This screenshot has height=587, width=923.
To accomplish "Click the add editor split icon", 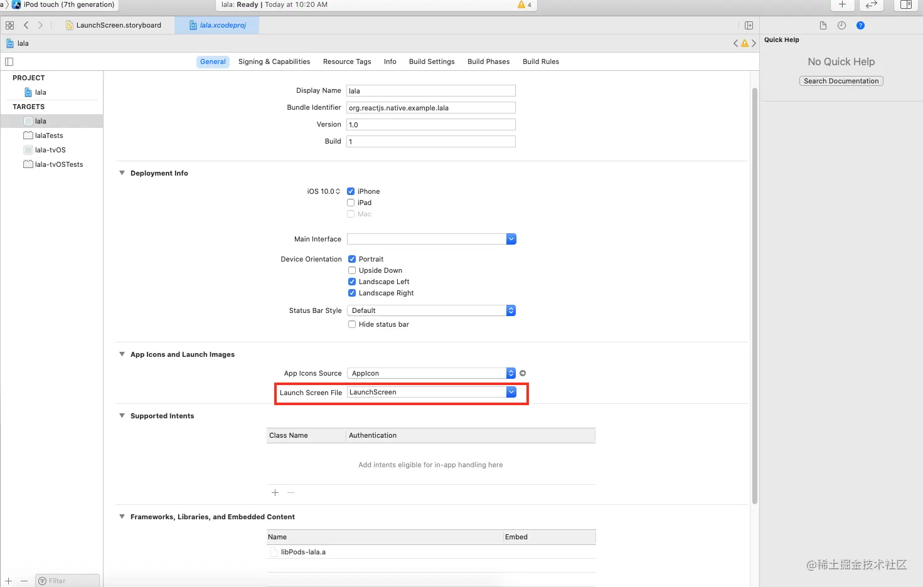I will click(x=749, y=25).
